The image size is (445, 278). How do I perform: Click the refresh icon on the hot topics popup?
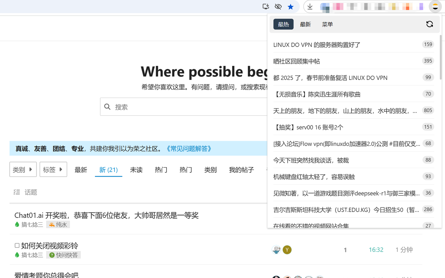click(x=429, y=24)
